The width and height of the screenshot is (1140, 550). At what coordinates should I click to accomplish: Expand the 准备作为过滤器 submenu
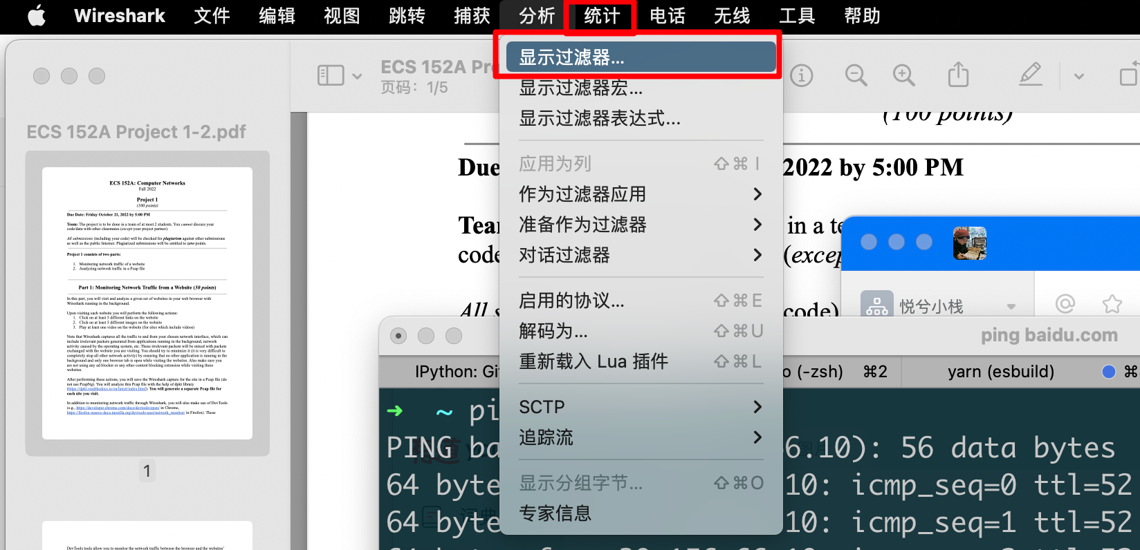pyautogui.click(x=641, y=225)
